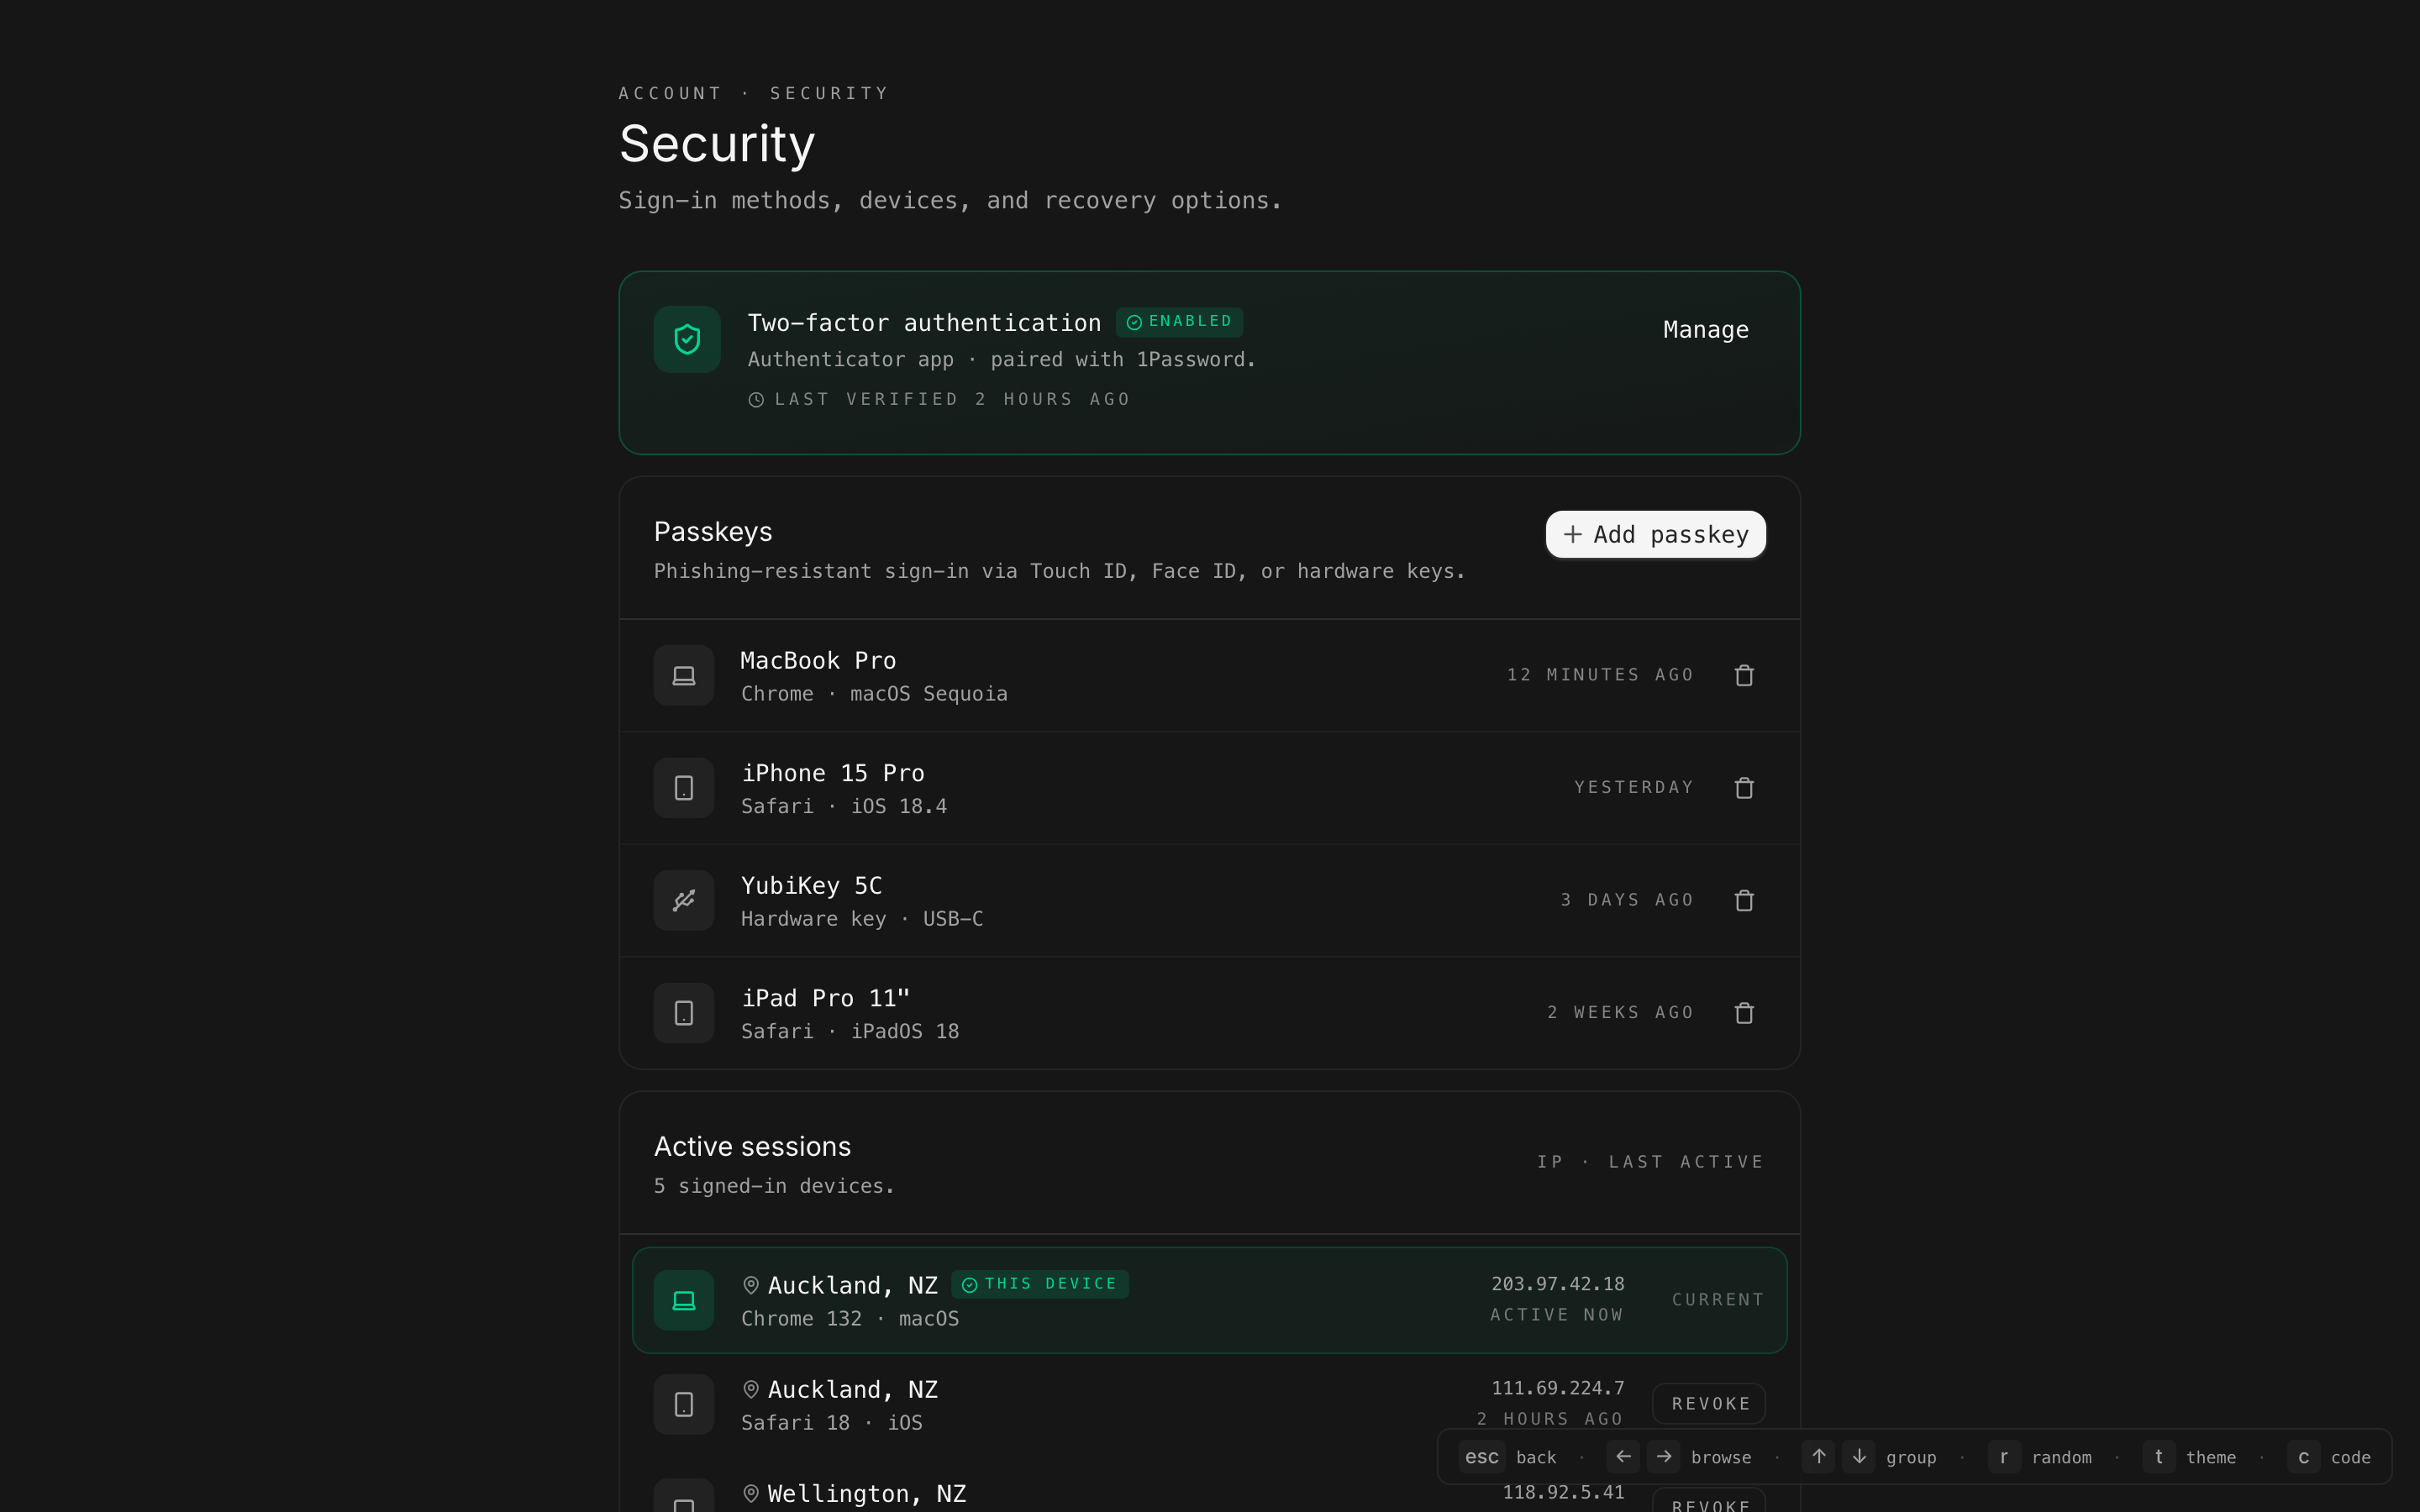Image resolution: width=2420 pixels, height=1512 pixels.
Task: Click the down arrow group key
Action: pos(1859,1457)
